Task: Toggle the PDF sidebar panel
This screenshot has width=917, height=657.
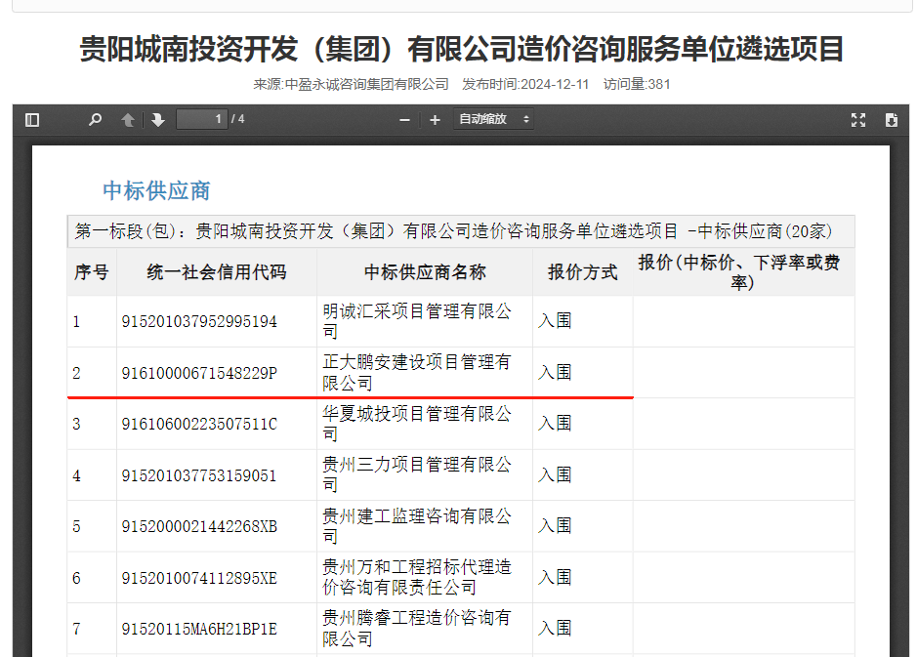Action: coord(32,120)
